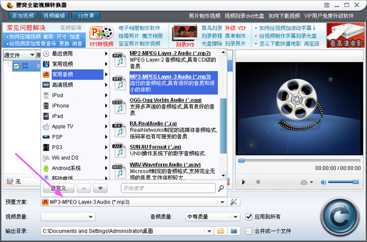The image size is (367, 242).
Task: Open preset settings with the wrench icon
Action: coord(234,202)
